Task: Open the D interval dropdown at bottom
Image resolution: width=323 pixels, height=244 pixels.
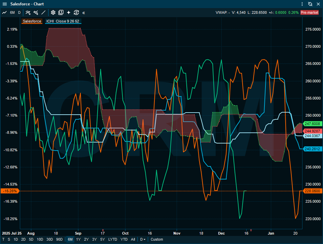Action: pos(143,239)
